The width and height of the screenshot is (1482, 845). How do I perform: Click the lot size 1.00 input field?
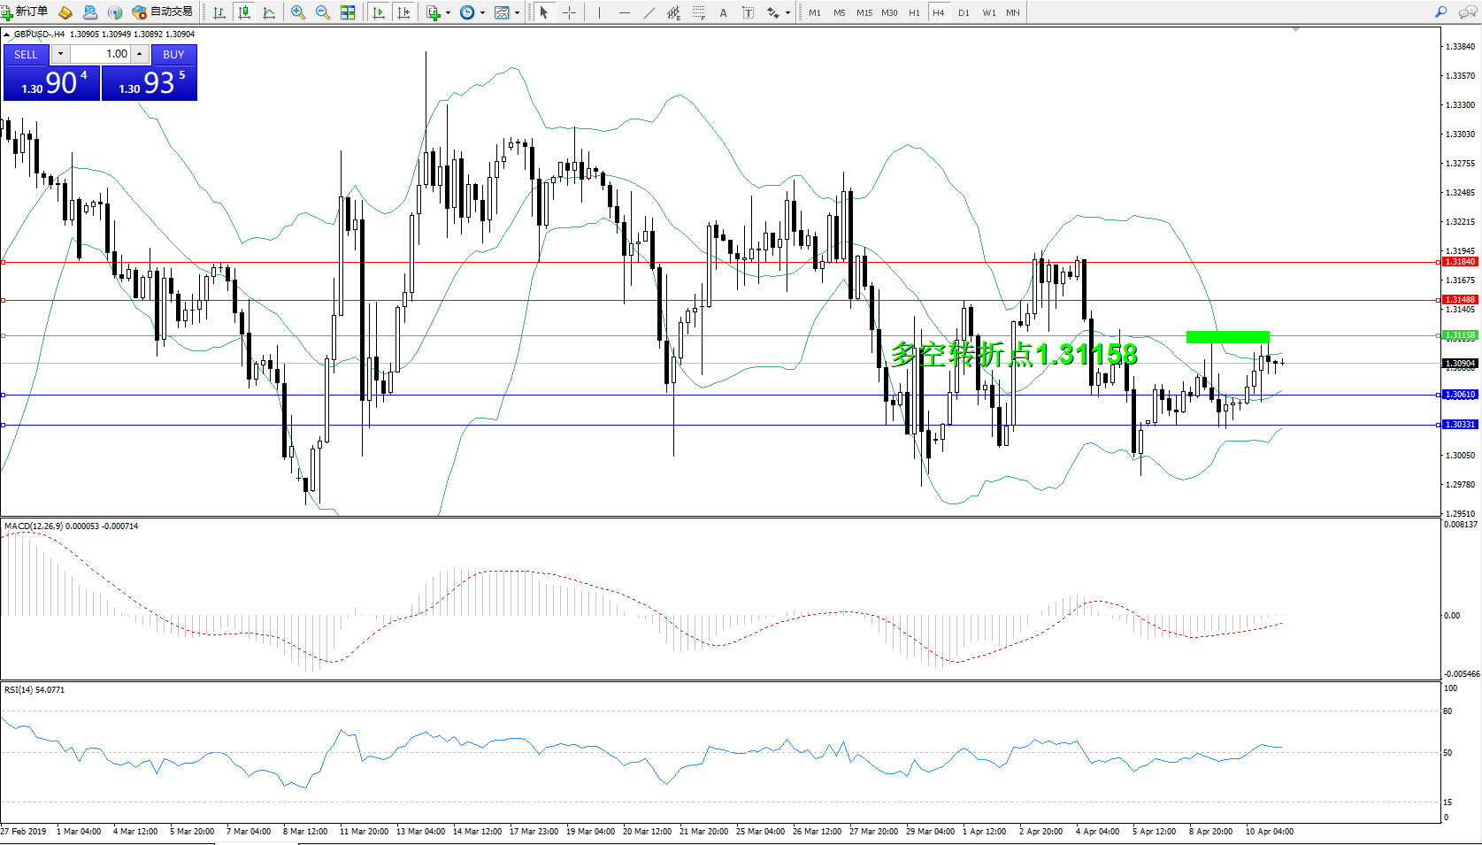tap(101, 54)
